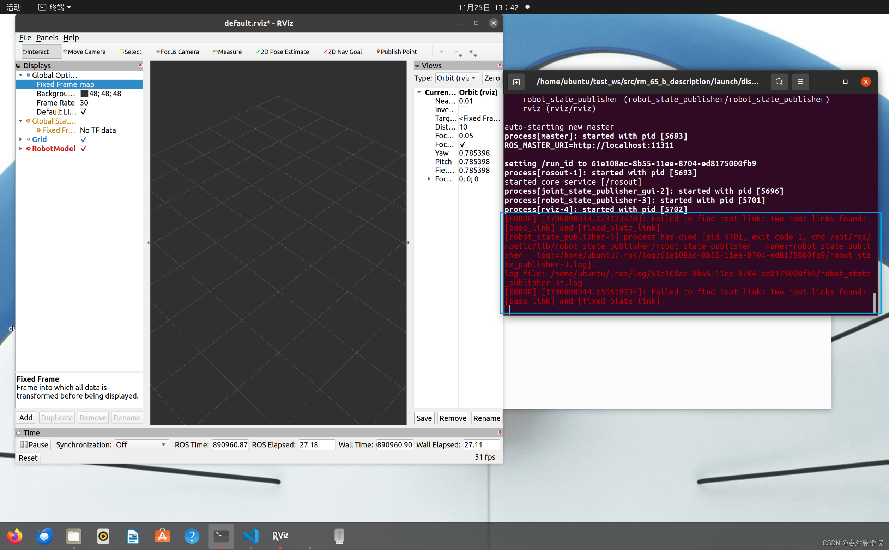Click the Background Color swatch
The height and width of the screenshot is (550, 889).
click(x=84, y=94)
